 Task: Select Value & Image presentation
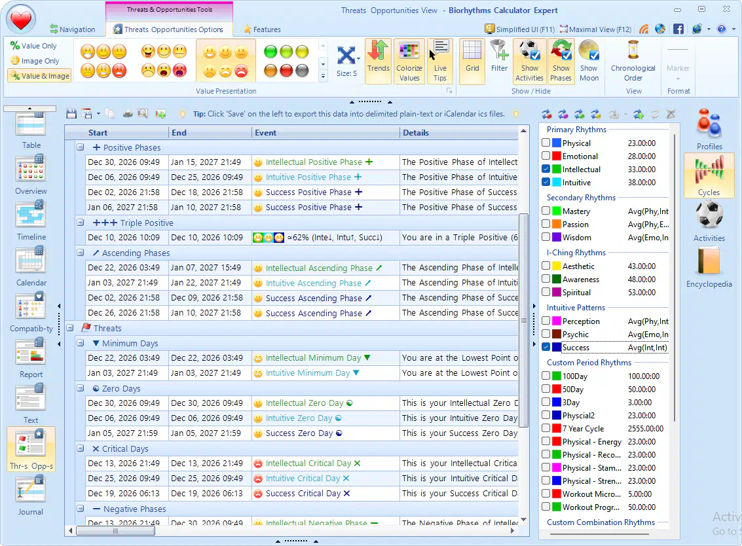pos(40,76)
